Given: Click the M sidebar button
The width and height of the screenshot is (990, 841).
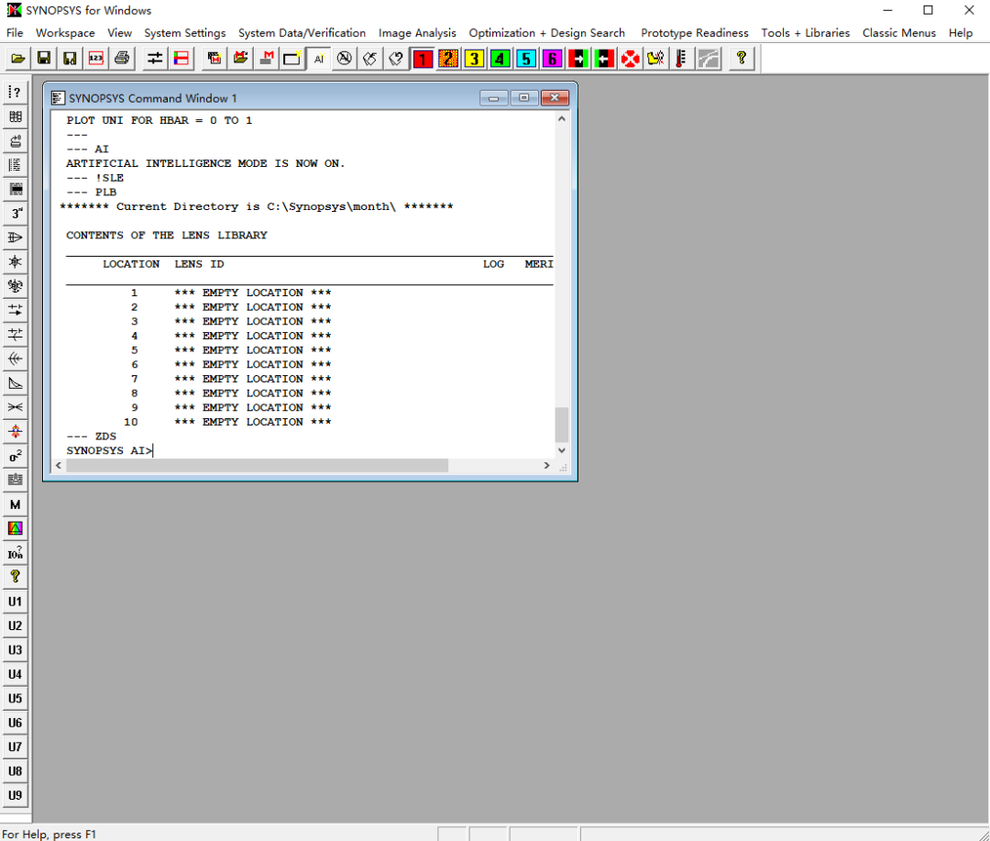Looking at the screenshot, I should [x=16, y=504].
